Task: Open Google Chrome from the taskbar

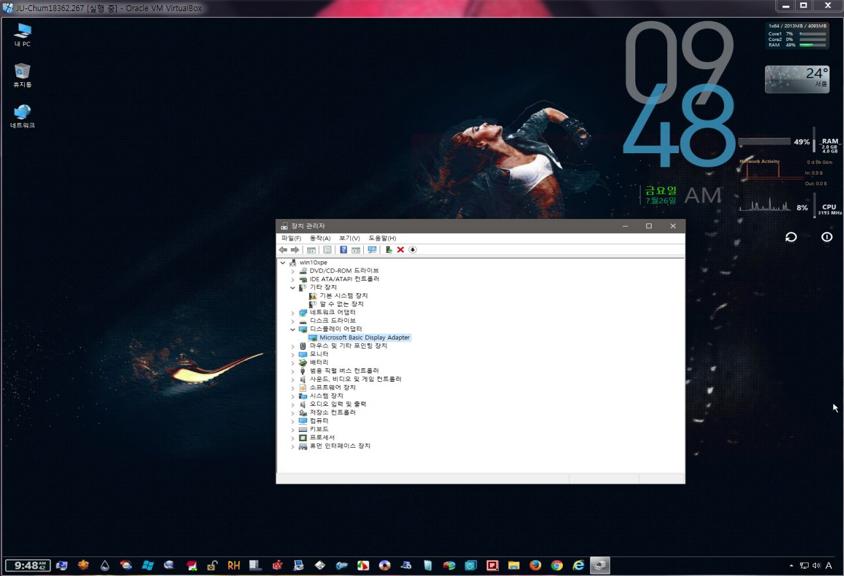Action: tap(556, 566)
